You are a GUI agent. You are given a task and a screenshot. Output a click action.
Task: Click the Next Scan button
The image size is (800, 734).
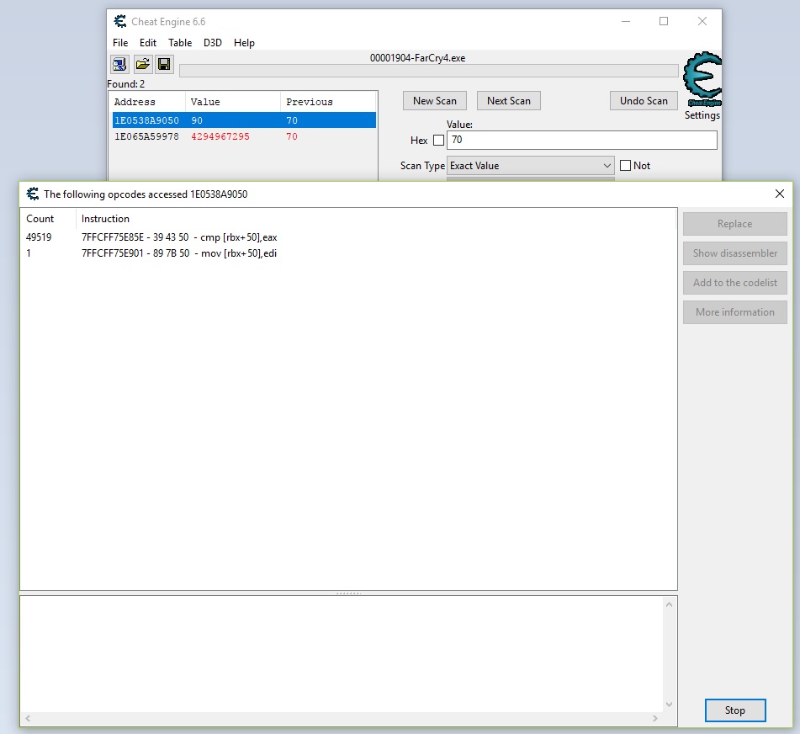coord(509,100)
